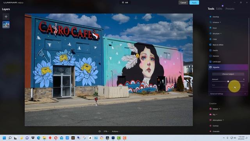Open the Relight creative tool
250x141 pixels.
(x=215, y=109)
